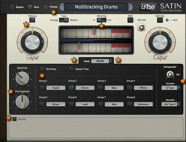The height and width of the screenshot is (142, 186).
Task: Toggle the Makeup button
Action: tap(32, 20)
